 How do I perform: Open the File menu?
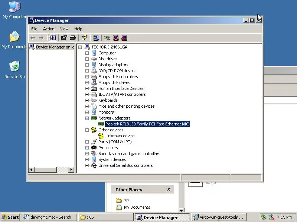point(34,29)
